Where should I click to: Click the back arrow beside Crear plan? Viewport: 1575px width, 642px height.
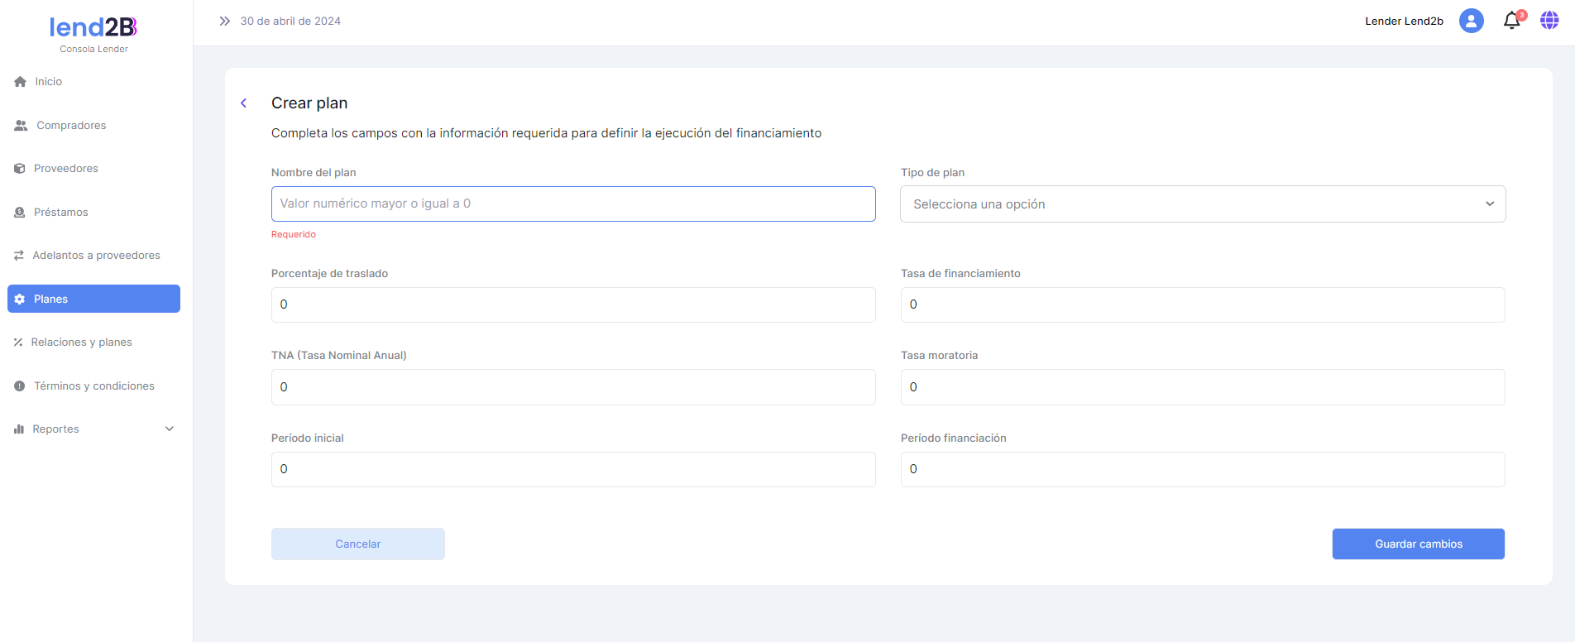click(244, 103)
